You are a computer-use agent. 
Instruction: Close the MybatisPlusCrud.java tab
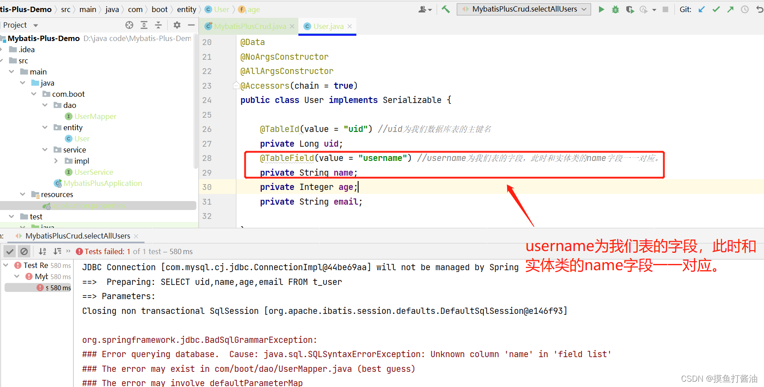[x=292, y=26]
